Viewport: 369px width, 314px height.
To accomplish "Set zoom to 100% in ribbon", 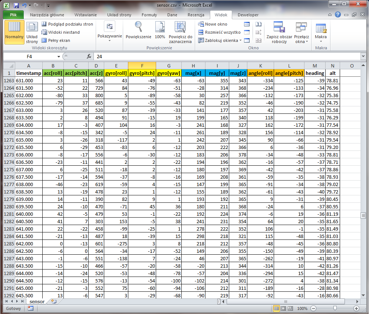I will coord(160,30).
